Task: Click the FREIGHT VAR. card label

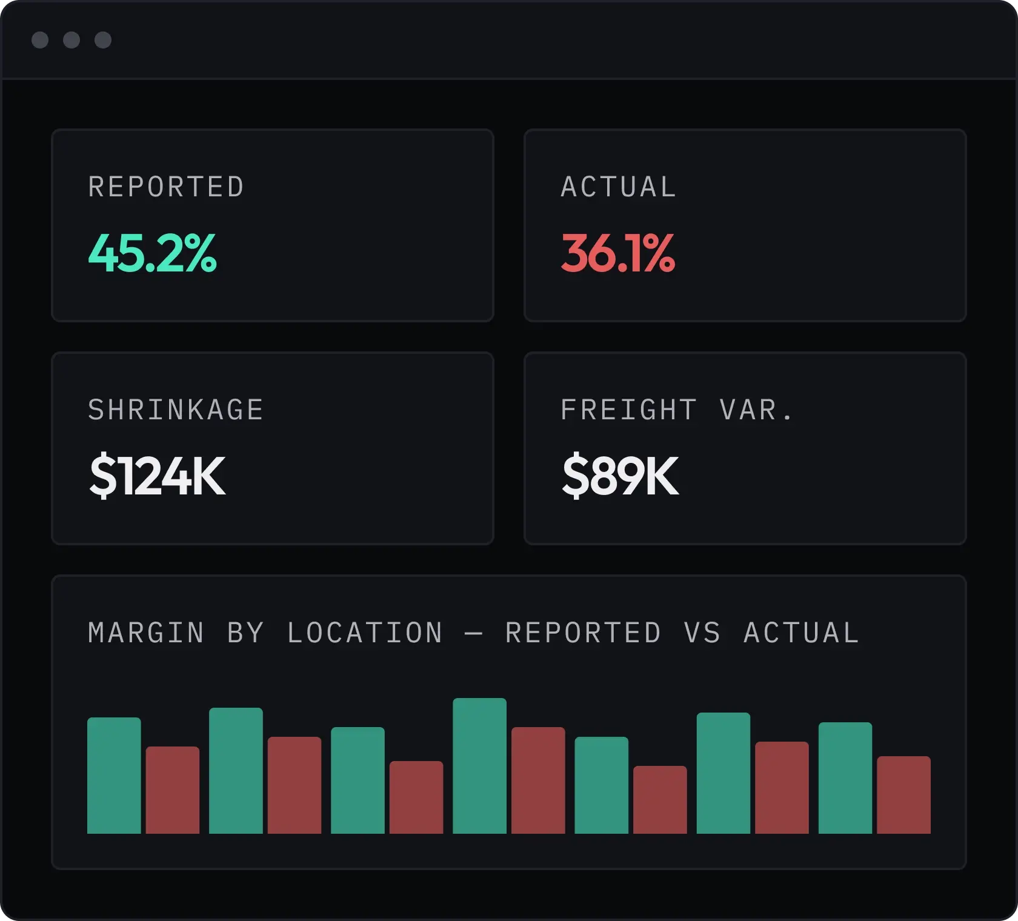Action: [x=676, y=410]
